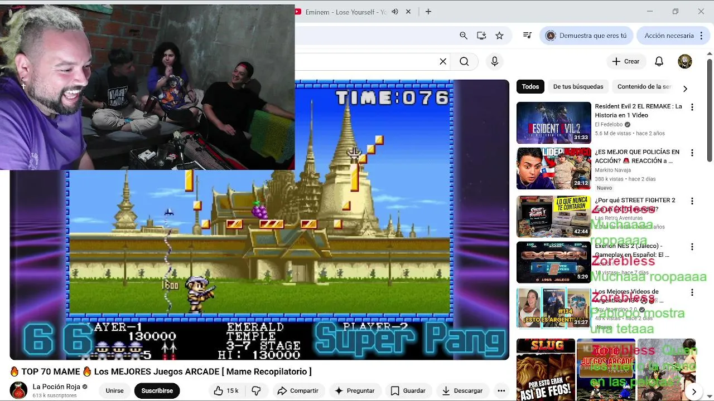This screenshot has width=714, height=401.
Task: Click the Unirse button
Action: pyautogui.click(x=114, y=390)
